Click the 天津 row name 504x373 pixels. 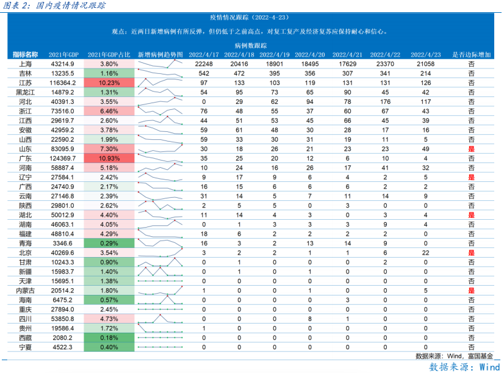pos(25,281)
